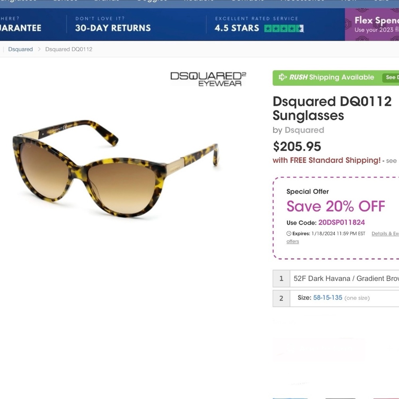Click the RUSH shipping propeller icon
Viewport: 399px width, 399px height.
coord(283,77)
